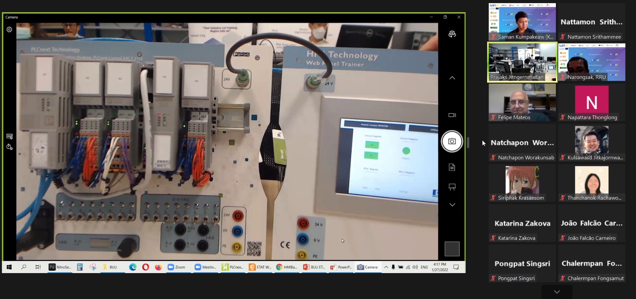Screen dimensions: 636x299
Task: Launch Opera browser from taskbar
Action: (146, 267)
